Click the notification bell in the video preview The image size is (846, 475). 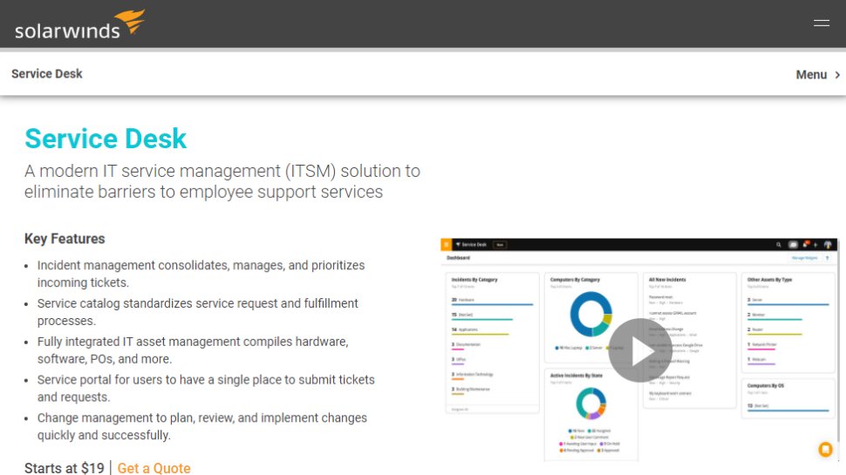coord(806,244)
